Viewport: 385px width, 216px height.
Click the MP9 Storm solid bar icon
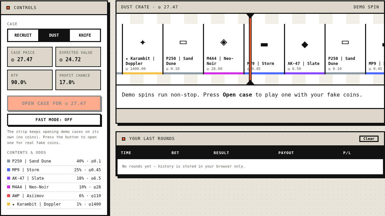pyautogui.click(x=264, y=45)
